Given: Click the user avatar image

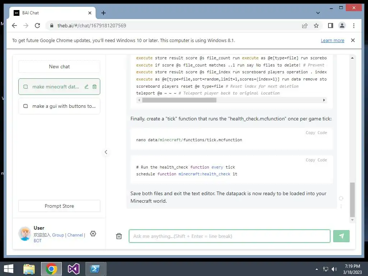Looking at the screenshot, I should [25, 234].
